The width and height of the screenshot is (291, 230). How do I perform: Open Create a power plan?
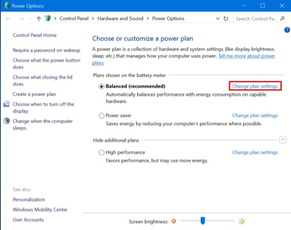tap(34, 94)
